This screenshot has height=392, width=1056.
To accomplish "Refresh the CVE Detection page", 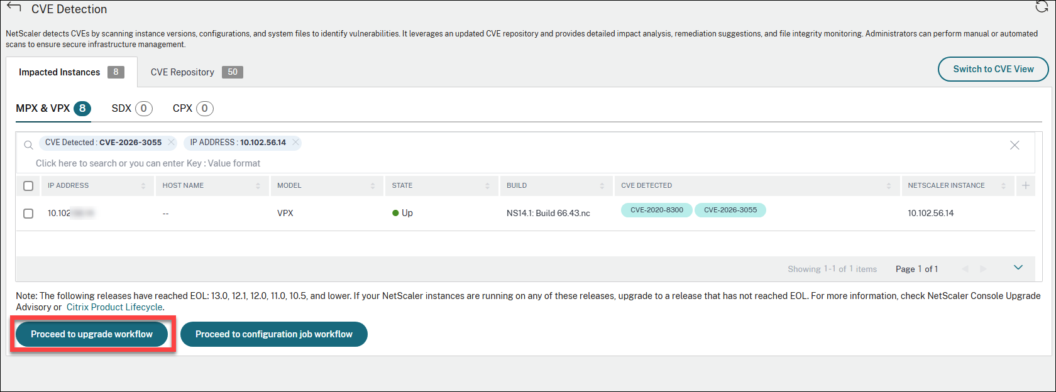I will coord(1042,7).
